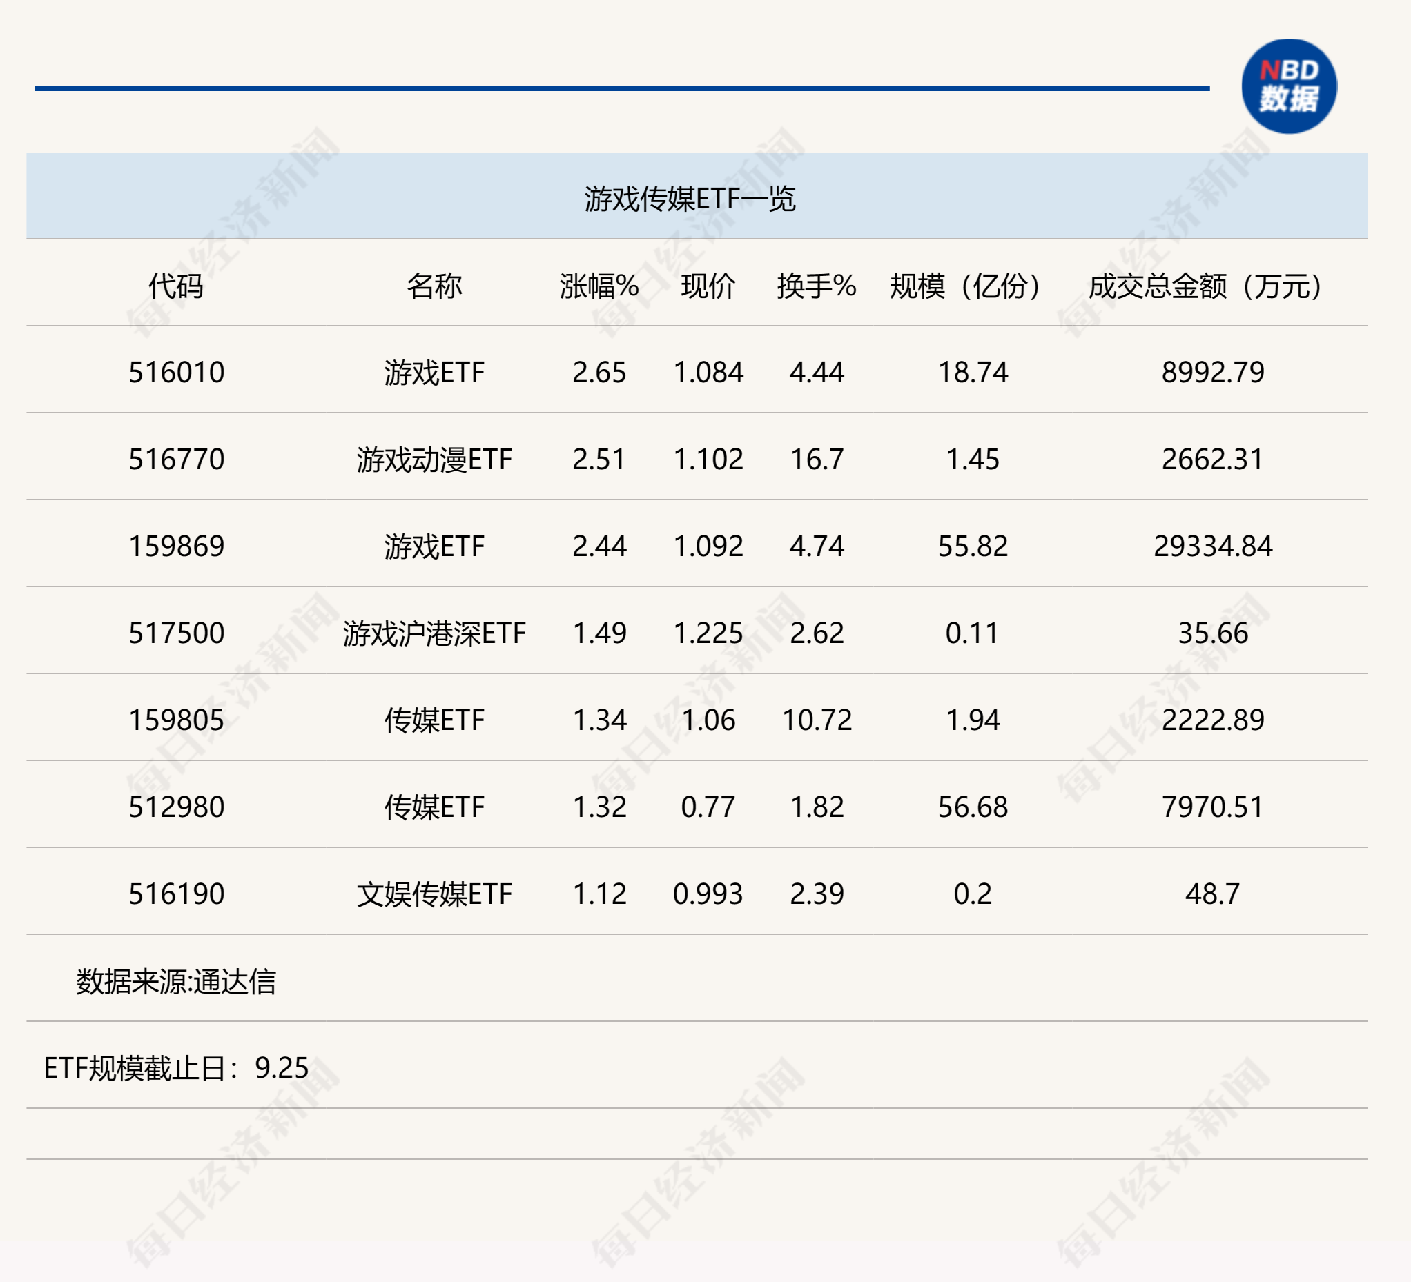Select the 2.51 gain value
Image resolution: width=1411 pixels, height=1282 pixels.
pyautogui.click(x=599, y=460)
